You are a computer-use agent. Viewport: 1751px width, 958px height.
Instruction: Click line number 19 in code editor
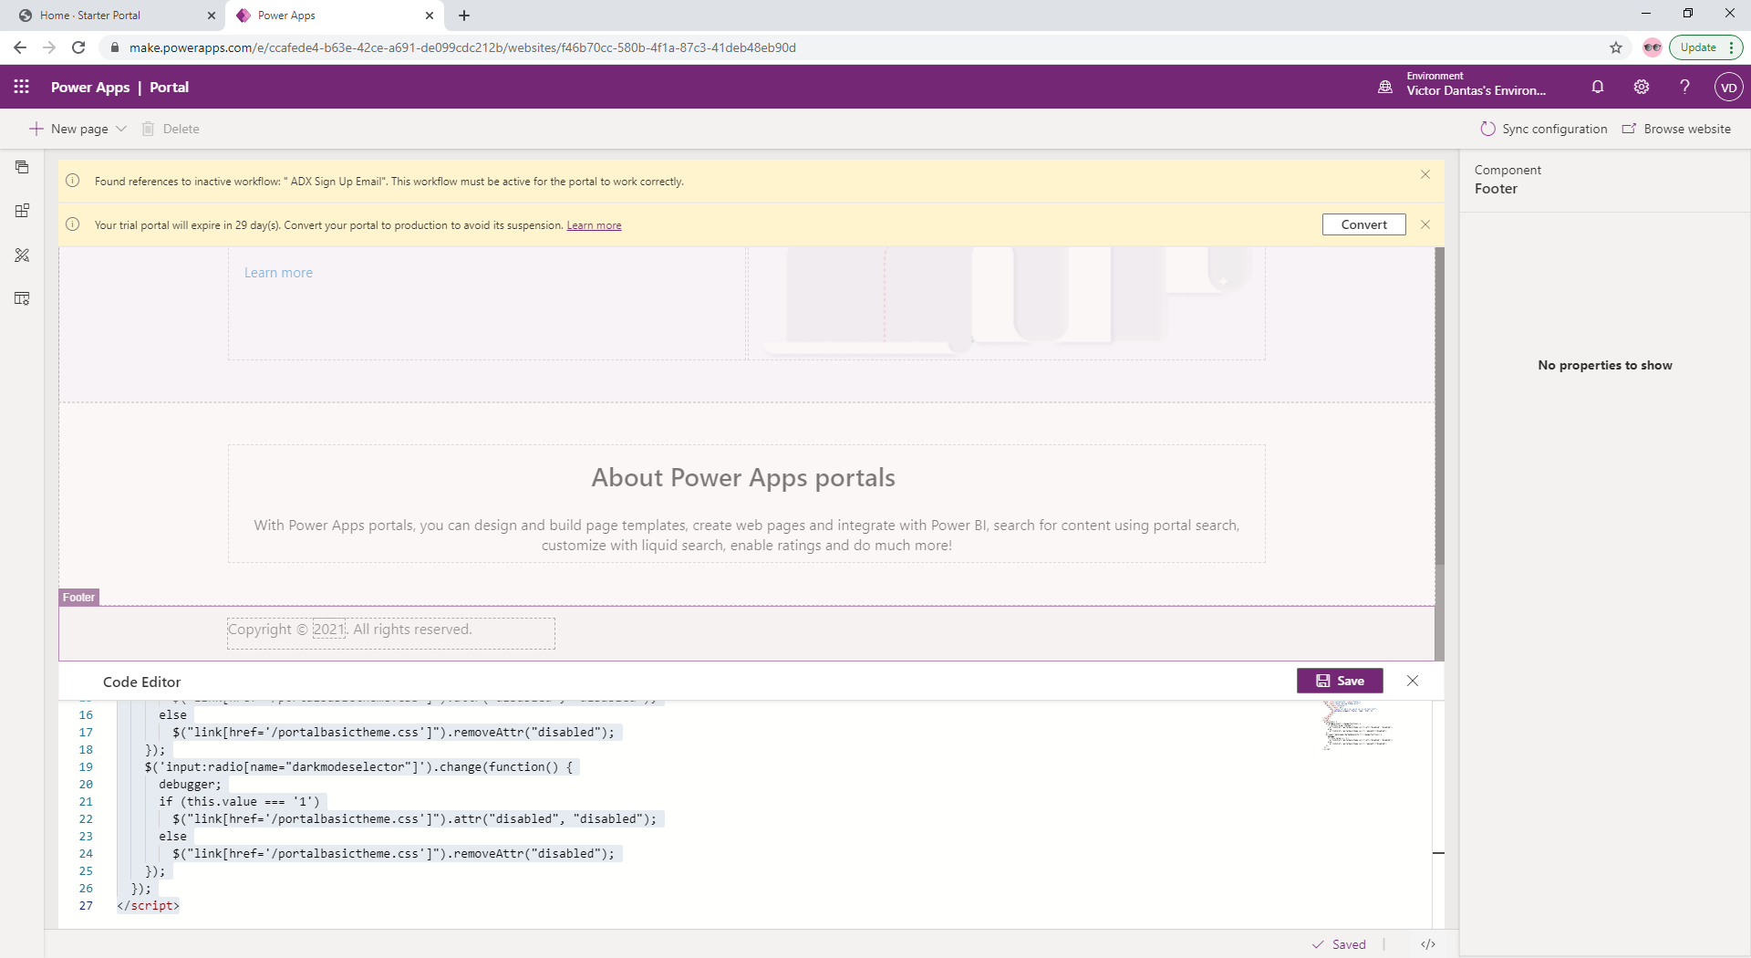coord(86,767)
